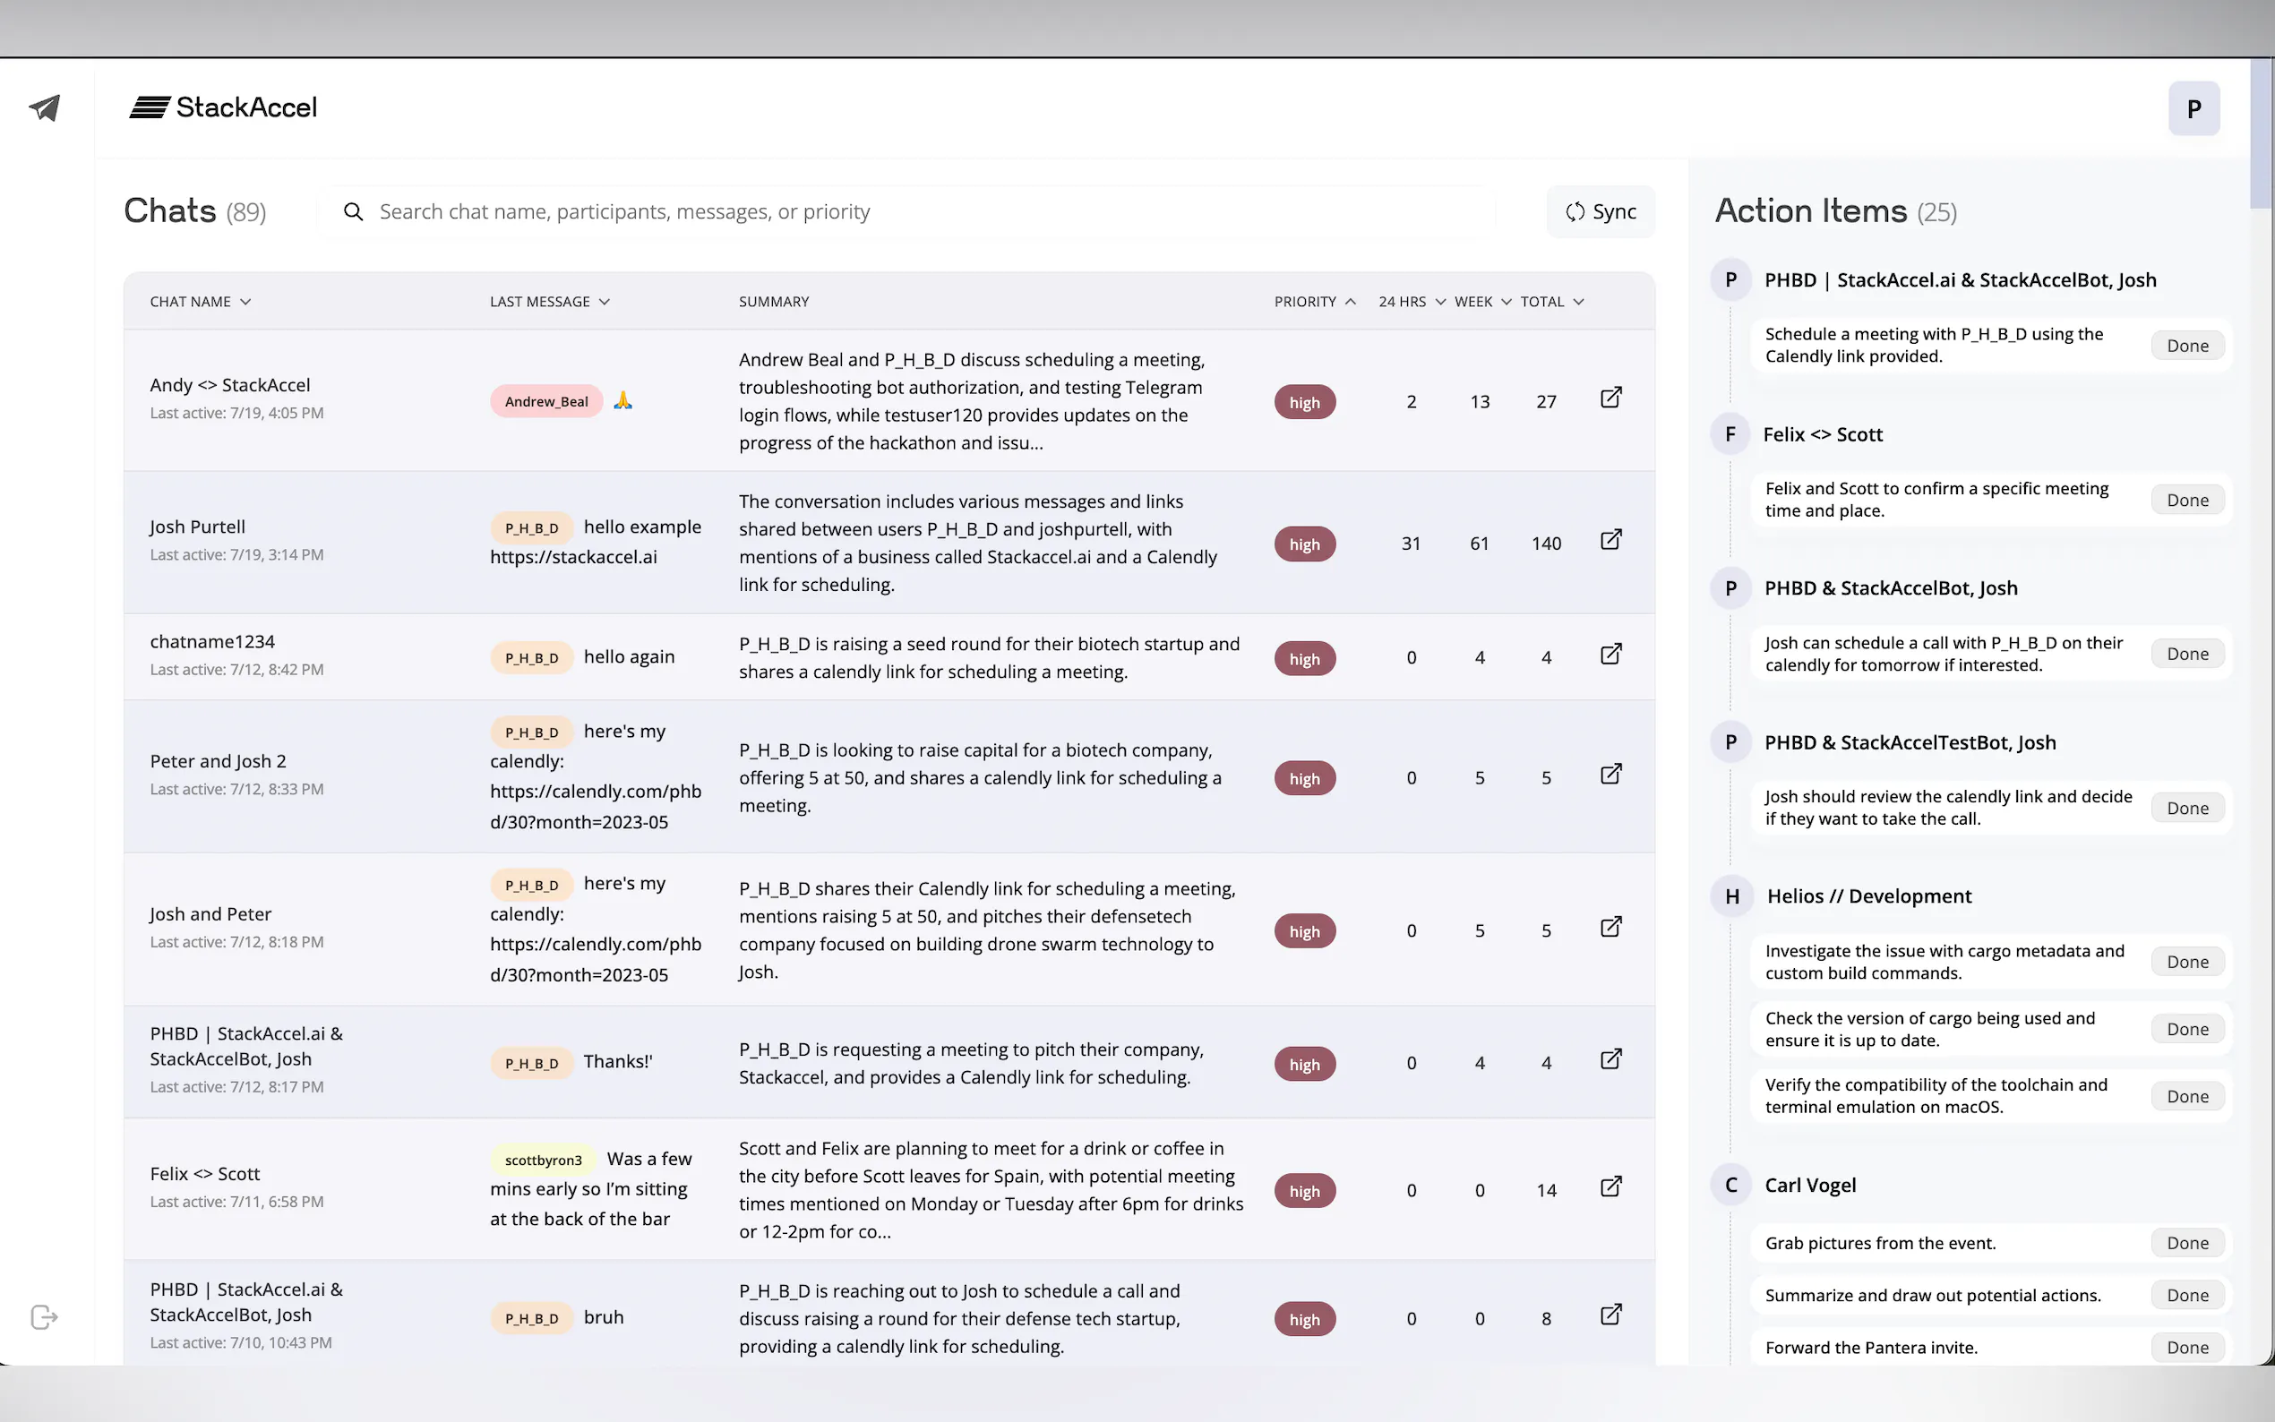Mark 'Forward the Pantera invite' as Done
The image size is (2275, 1422).
pyautogui.click(x=2186, y=1348)
